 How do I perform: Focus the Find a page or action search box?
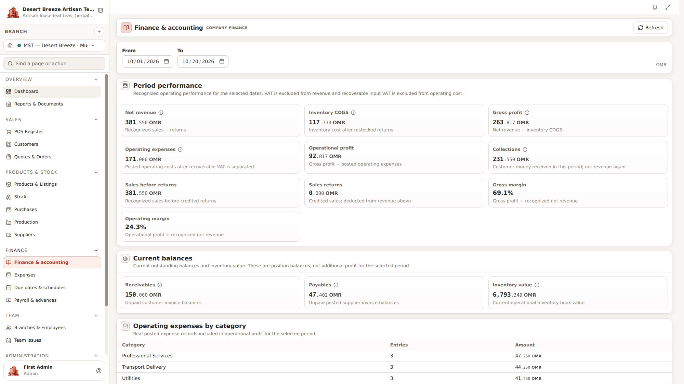tap(54, 63)
